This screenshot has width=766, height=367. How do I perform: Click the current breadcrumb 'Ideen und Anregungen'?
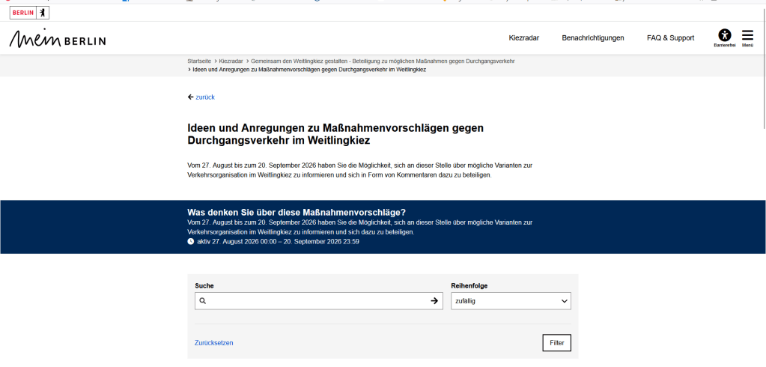point(309,70)
